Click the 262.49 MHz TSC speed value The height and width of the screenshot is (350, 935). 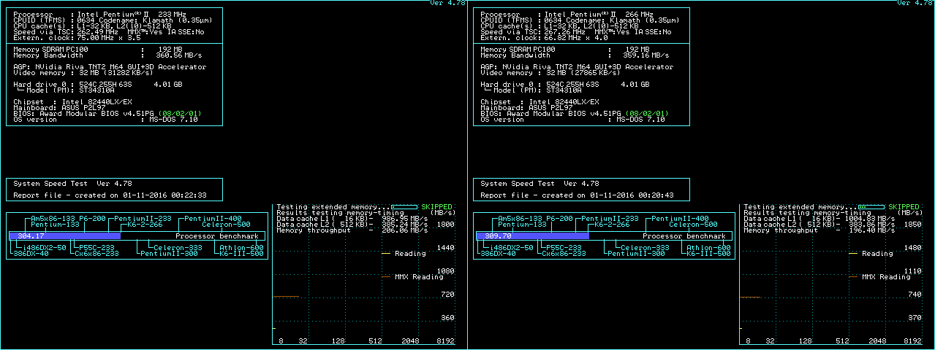pos(96,32)
